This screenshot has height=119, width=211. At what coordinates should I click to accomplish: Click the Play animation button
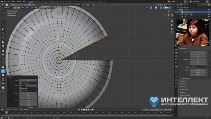[88, 110]
